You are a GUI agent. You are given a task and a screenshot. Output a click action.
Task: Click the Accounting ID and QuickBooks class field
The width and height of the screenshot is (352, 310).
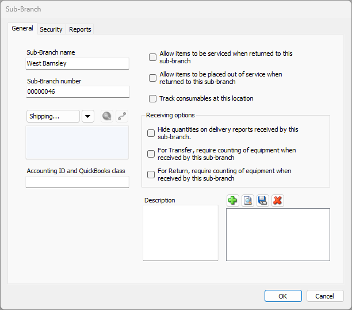(x=78, y=182)
